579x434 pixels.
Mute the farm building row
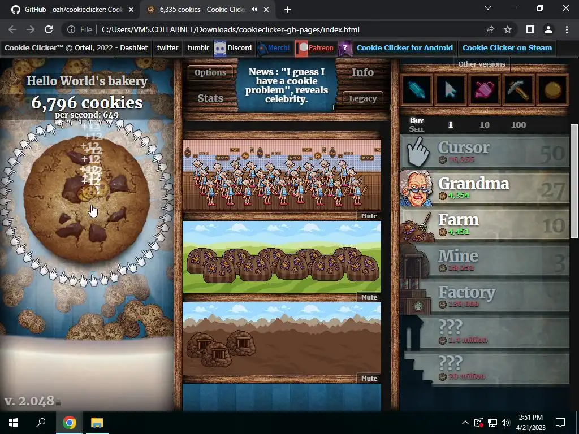tap(369, 297)
